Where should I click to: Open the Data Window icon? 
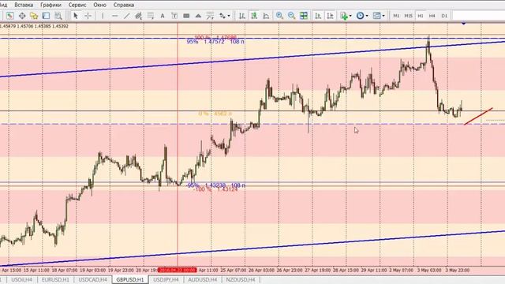(22, 16)
